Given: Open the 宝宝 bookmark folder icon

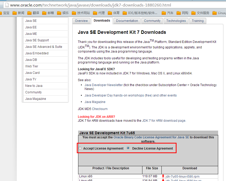Looking at the screenshot, I should (x=1, y=13).
